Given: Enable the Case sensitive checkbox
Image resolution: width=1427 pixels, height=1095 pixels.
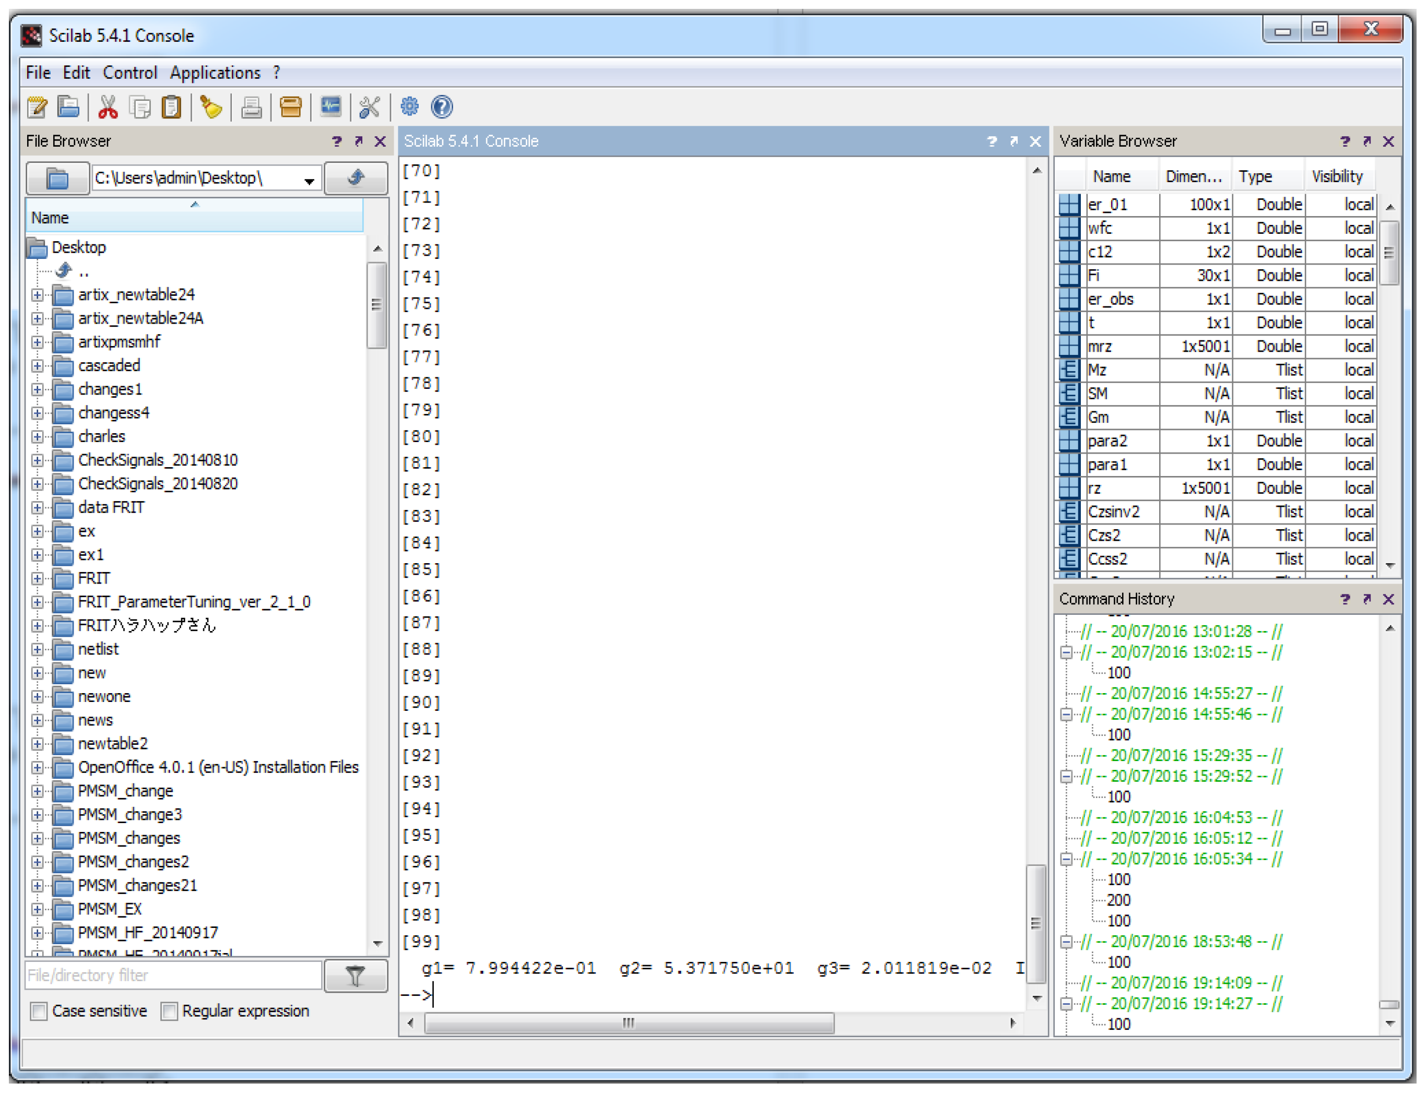Looking at the screenshot, I should [39, 1011].
